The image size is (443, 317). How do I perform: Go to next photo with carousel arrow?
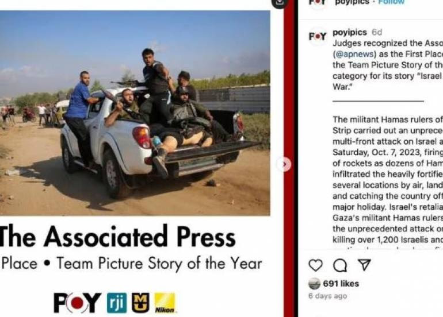tap(285, 164)
